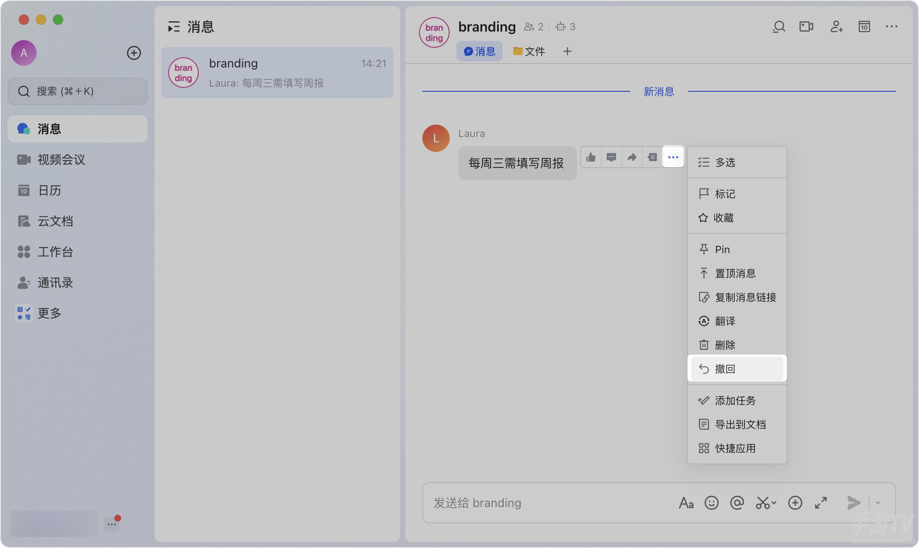Add a new tab with the plus button
The image size is (919, 548).
tap(567, 52)
